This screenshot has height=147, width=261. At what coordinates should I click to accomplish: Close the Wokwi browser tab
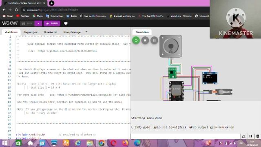coord(44,3)
